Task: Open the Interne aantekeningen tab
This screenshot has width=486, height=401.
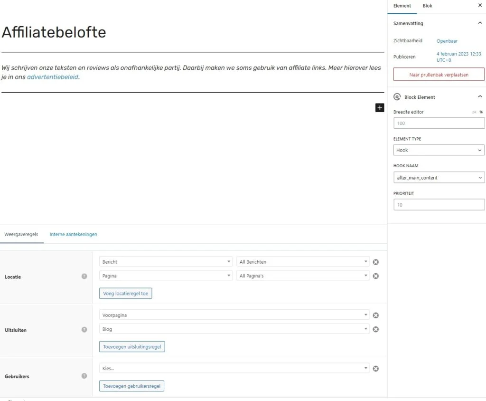Action: (x=73, y=234)
